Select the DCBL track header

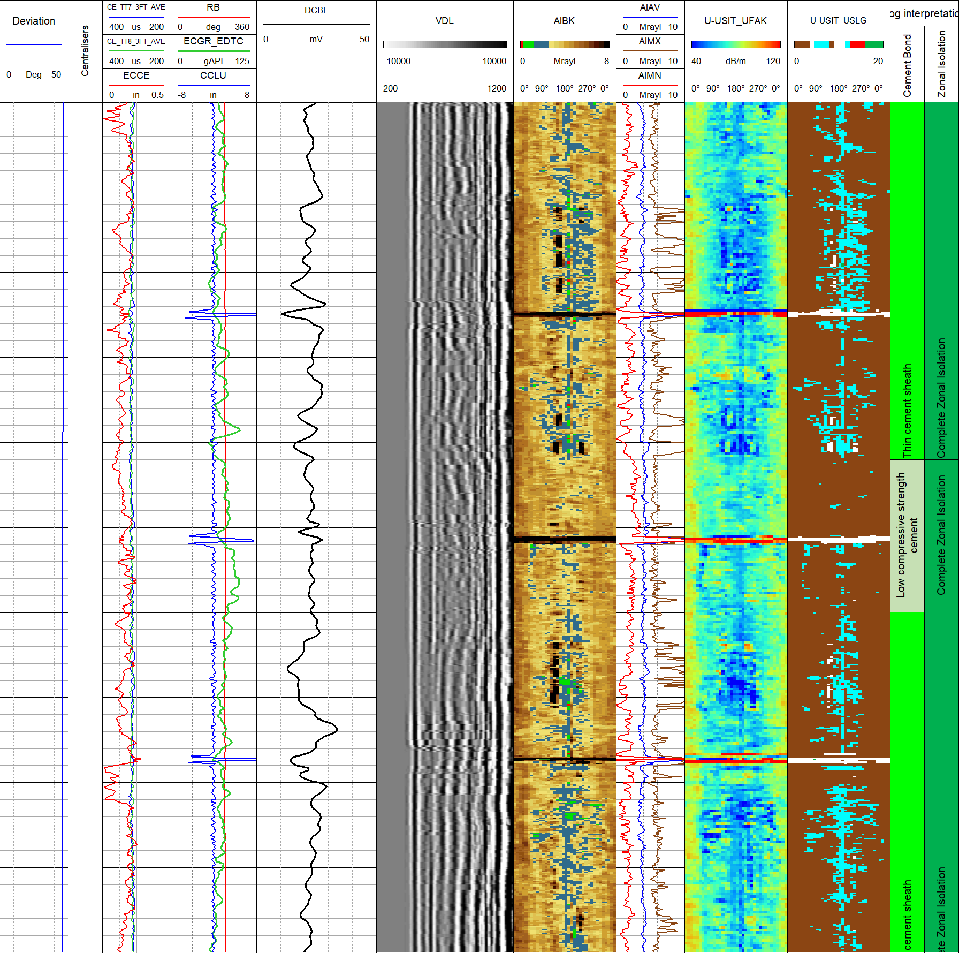(316, 10)
